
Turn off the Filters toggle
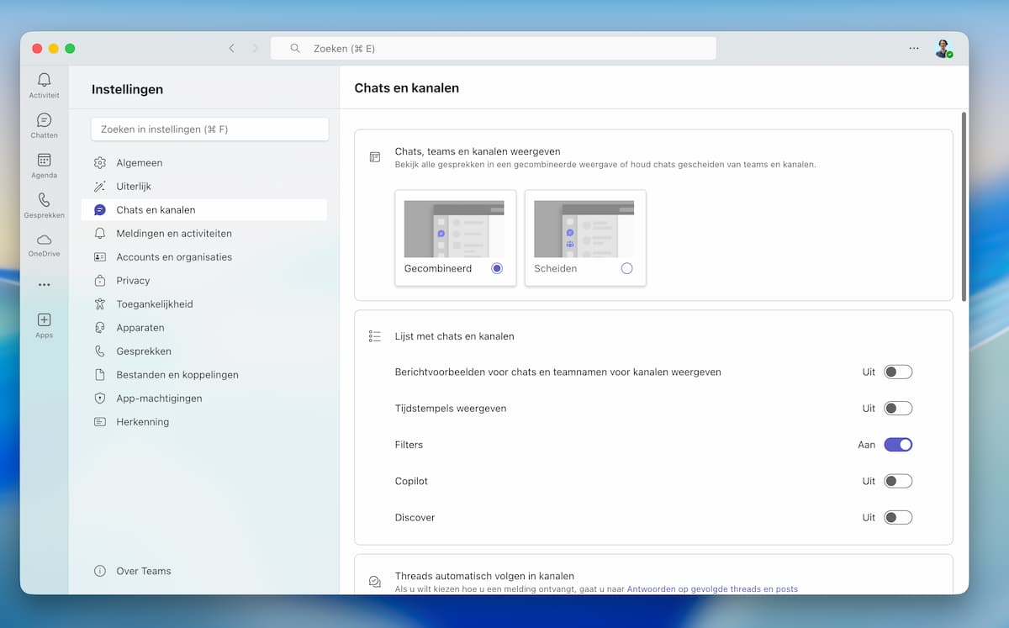coord(897,445)
